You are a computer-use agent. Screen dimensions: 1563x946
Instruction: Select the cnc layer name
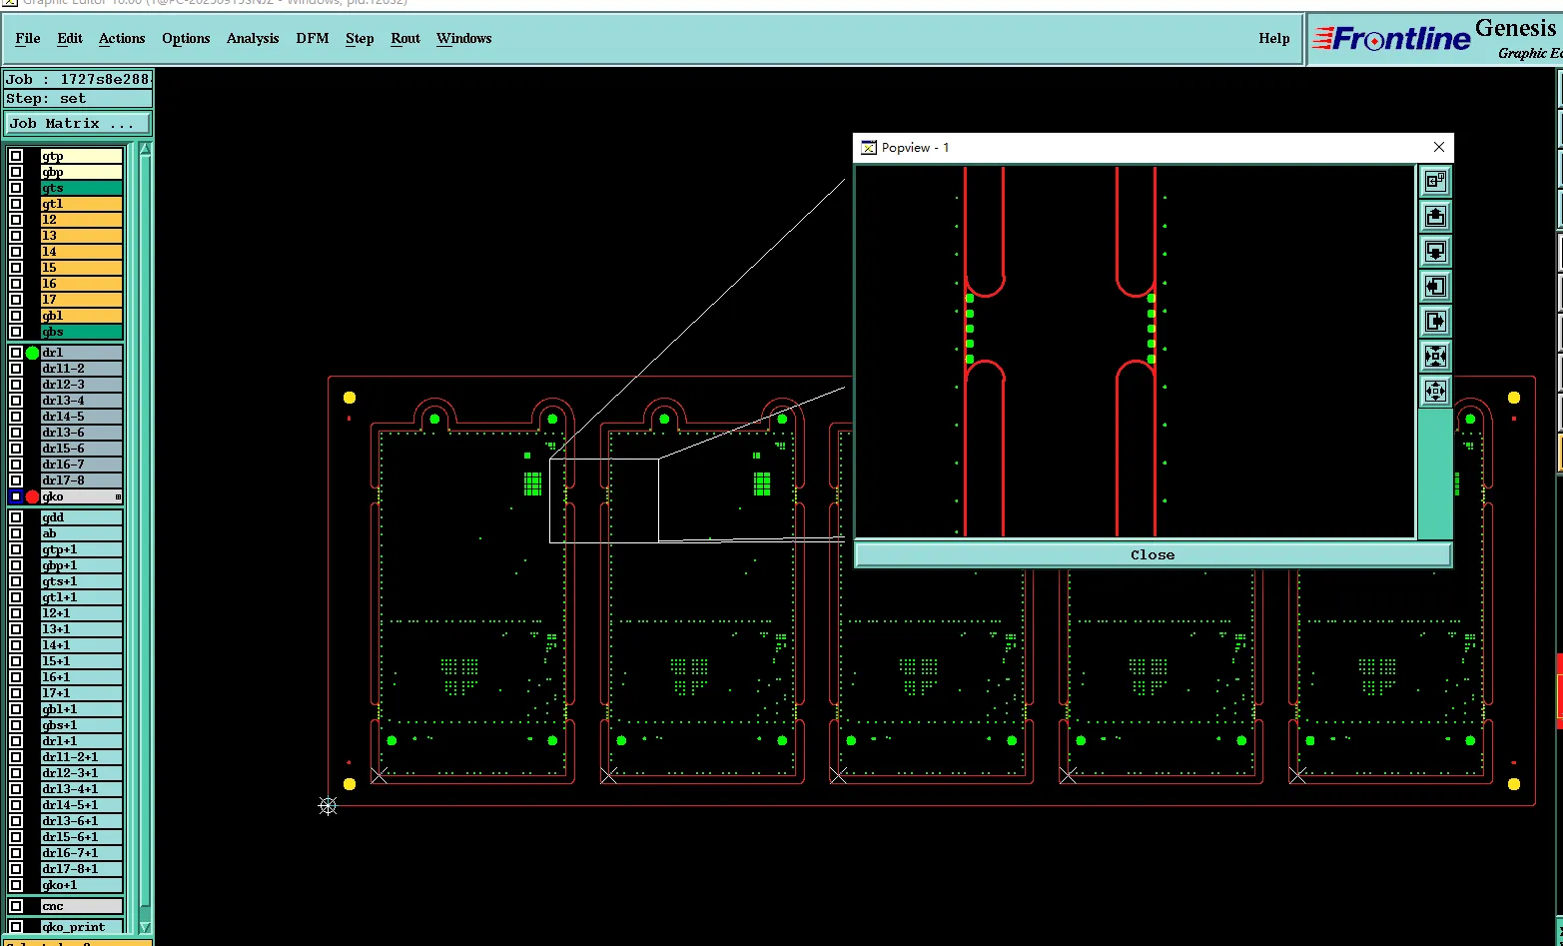point(81,906)
